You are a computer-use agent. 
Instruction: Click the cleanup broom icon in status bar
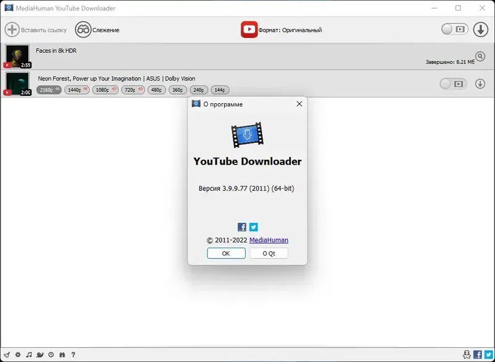[x=7, y=355]
